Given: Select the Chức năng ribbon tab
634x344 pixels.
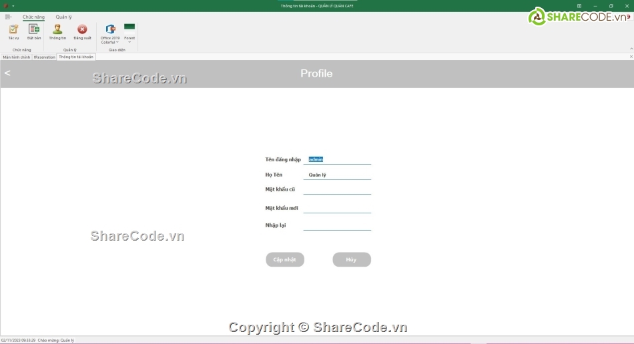Looking at the screenshot, I should coord(33,17).
